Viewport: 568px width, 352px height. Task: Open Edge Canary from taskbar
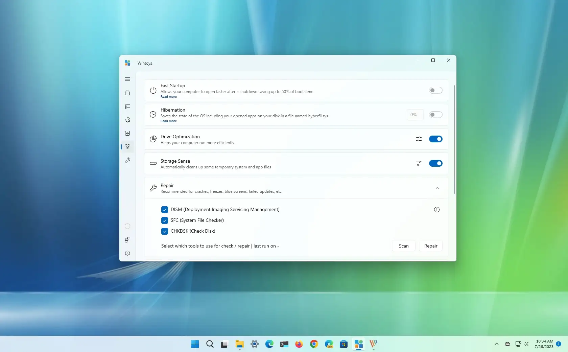pos(329,344)
